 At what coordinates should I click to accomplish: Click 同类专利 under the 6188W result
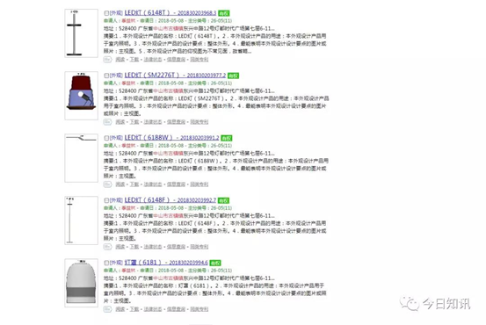click(199, 184)
